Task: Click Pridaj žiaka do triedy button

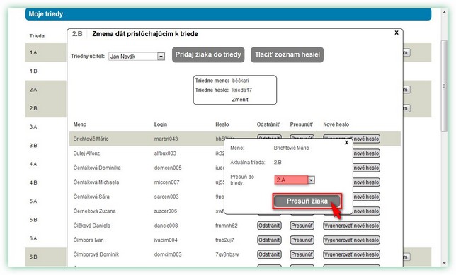Action: coord(208,54)
